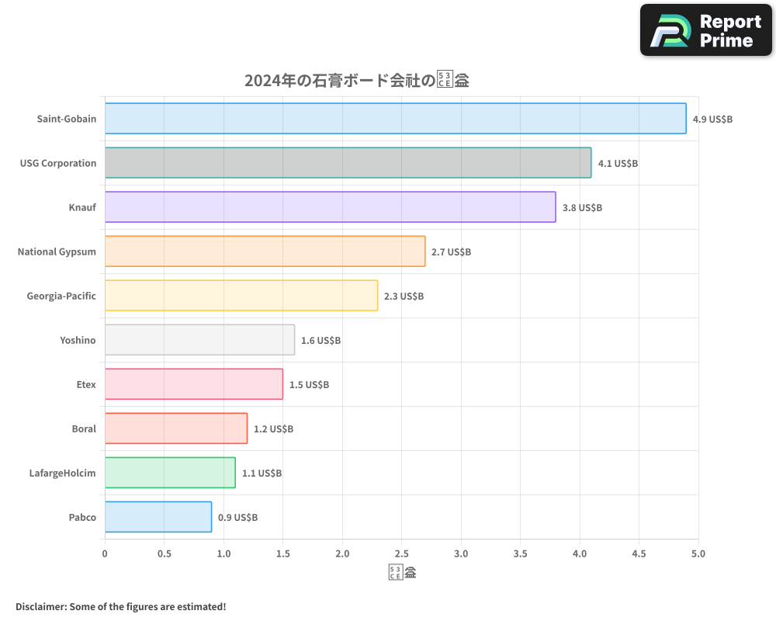
Task: Select the Georgia-Pacific bar
Action: tap(241, 296)
